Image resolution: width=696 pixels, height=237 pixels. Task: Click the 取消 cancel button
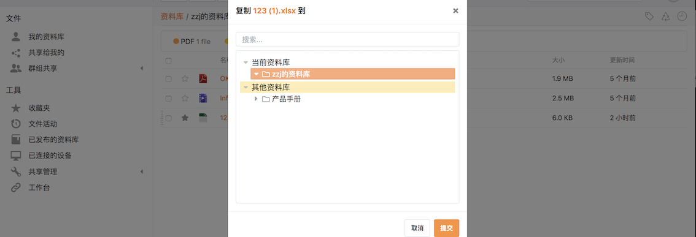417,228
